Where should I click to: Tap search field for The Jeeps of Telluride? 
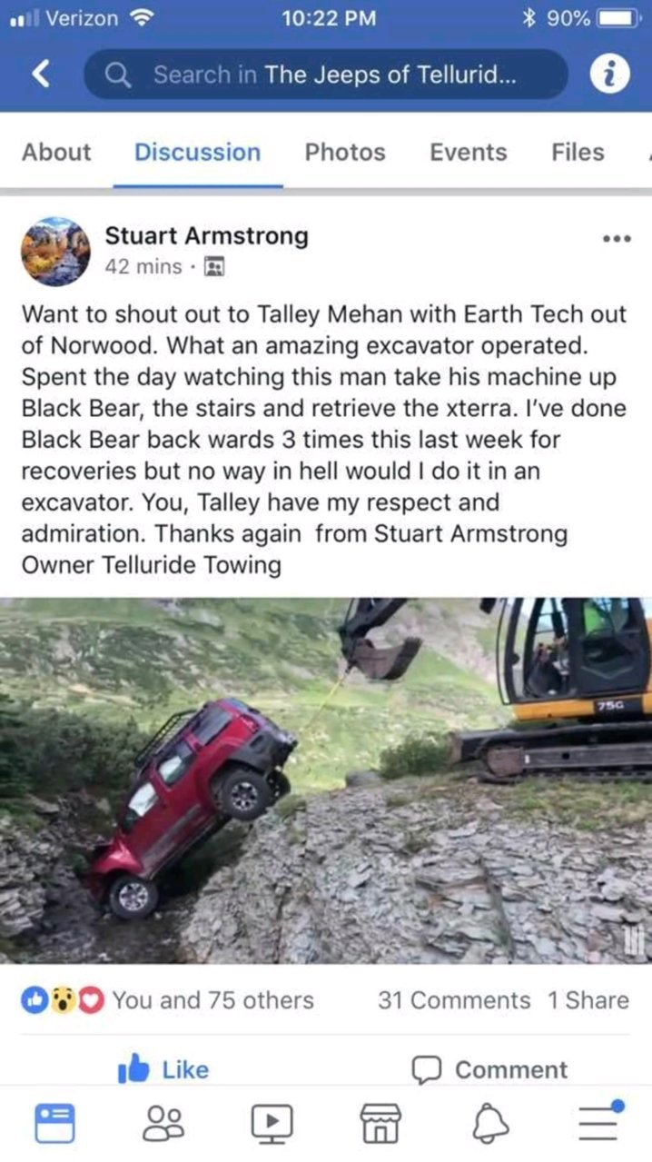326,74
